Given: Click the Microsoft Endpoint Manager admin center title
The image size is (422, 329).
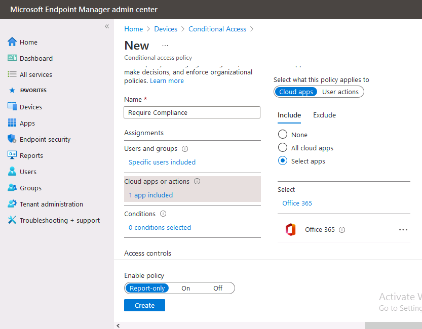Looking at the screenshot, I should (84, 10).
